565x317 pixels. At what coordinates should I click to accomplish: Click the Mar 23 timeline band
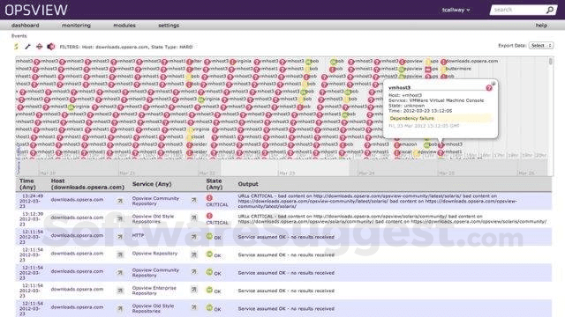click(x=317, y=168)
